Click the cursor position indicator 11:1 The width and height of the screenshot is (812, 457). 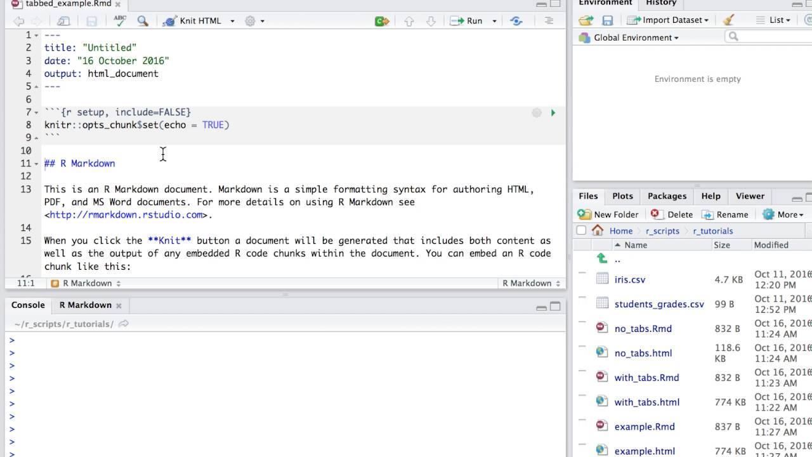(26, 283)
